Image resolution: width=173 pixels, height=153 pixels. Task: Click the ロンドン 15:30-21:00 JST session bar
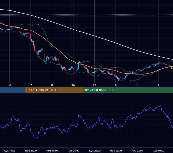(x=54, y=90)
